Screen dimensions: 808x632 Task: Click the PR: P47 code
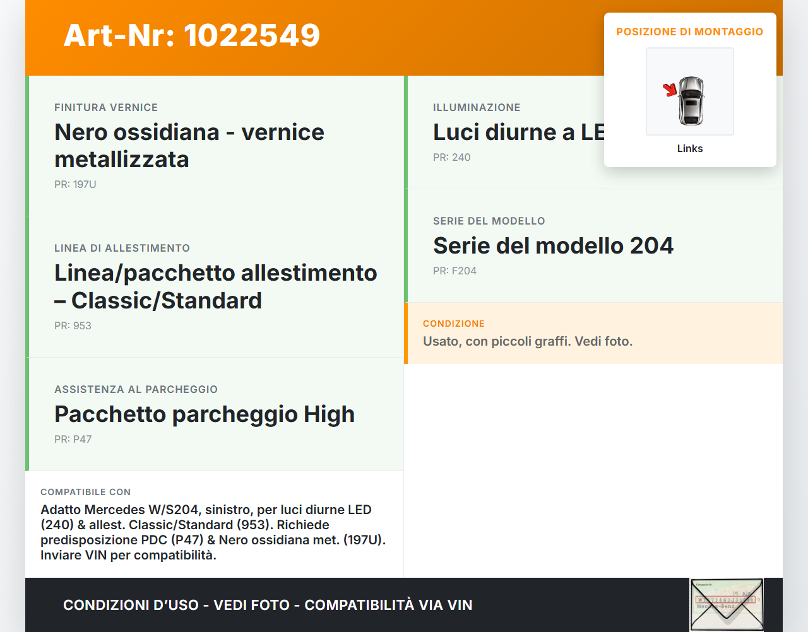[x=73, y=439]
